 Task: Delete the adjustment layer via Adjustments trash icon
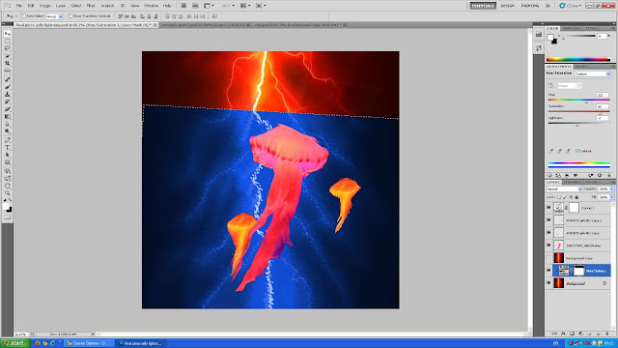[609, 175]
